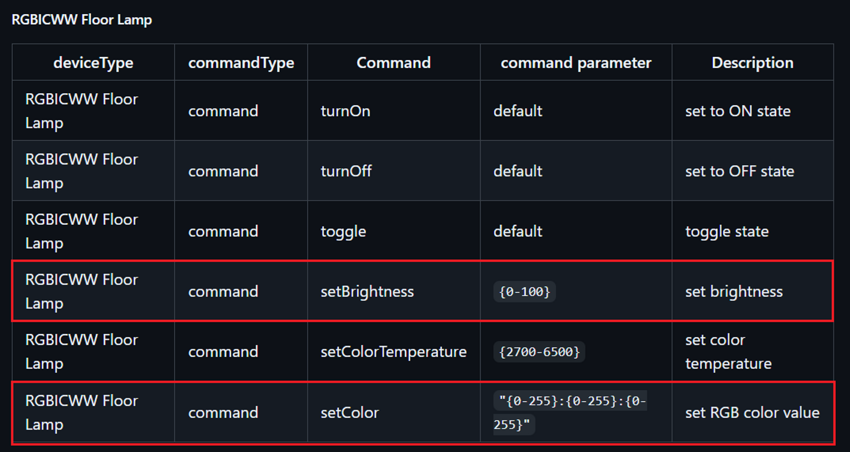
Task: Click the deviceType column header
Action: click(x=93, y=63)
